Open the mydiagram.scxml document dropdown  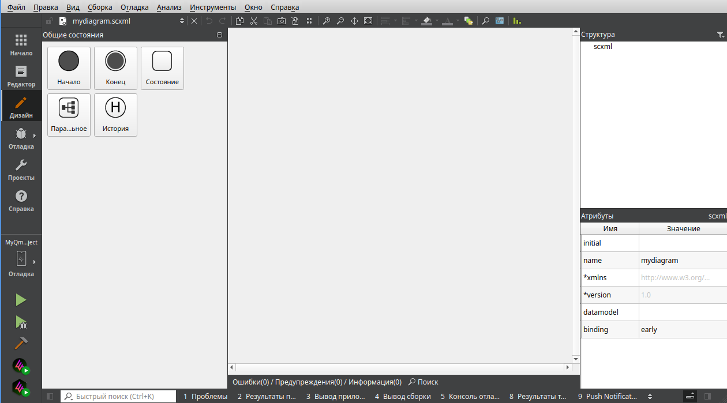(x=182, y=21)
